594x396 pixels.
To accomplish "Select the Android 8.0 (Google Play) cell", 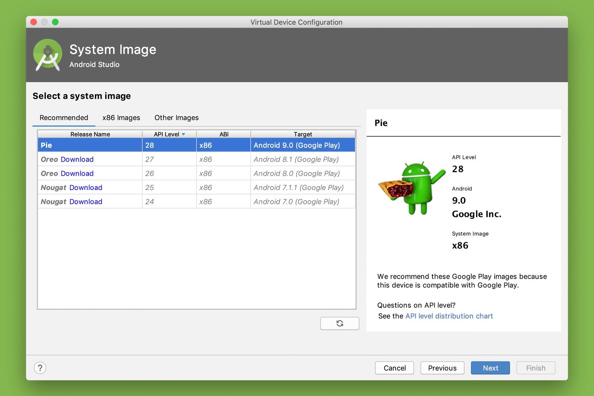I will point(303,173).
